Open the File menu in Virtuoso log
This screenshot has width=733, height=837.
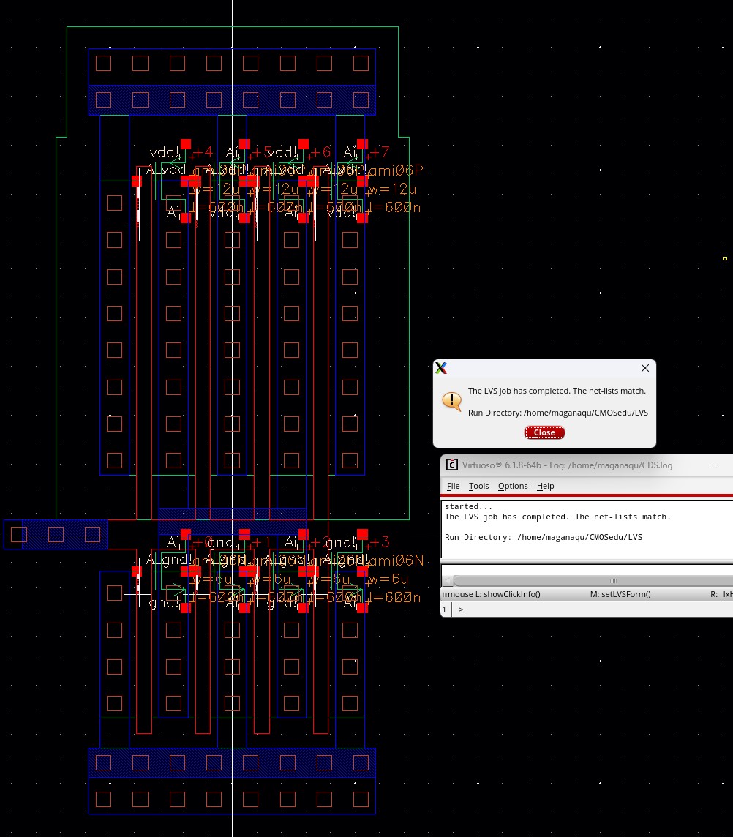tap(453, 486)
